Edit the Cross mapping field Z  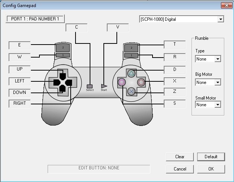(174, 92)
